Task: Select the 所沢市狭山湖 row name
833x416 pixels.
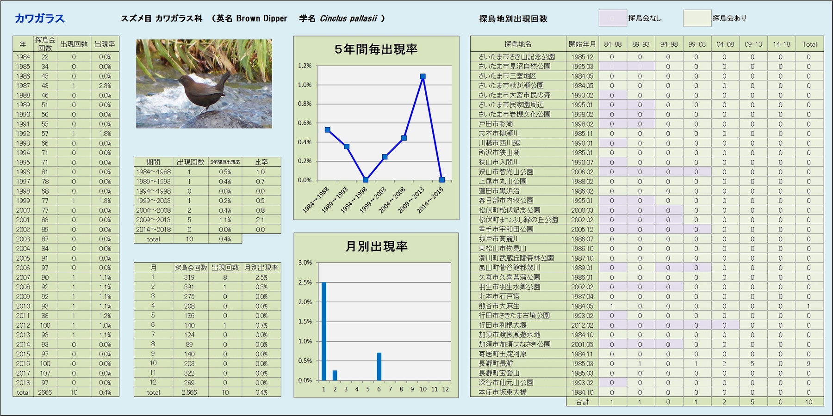Action: point(499,153)
